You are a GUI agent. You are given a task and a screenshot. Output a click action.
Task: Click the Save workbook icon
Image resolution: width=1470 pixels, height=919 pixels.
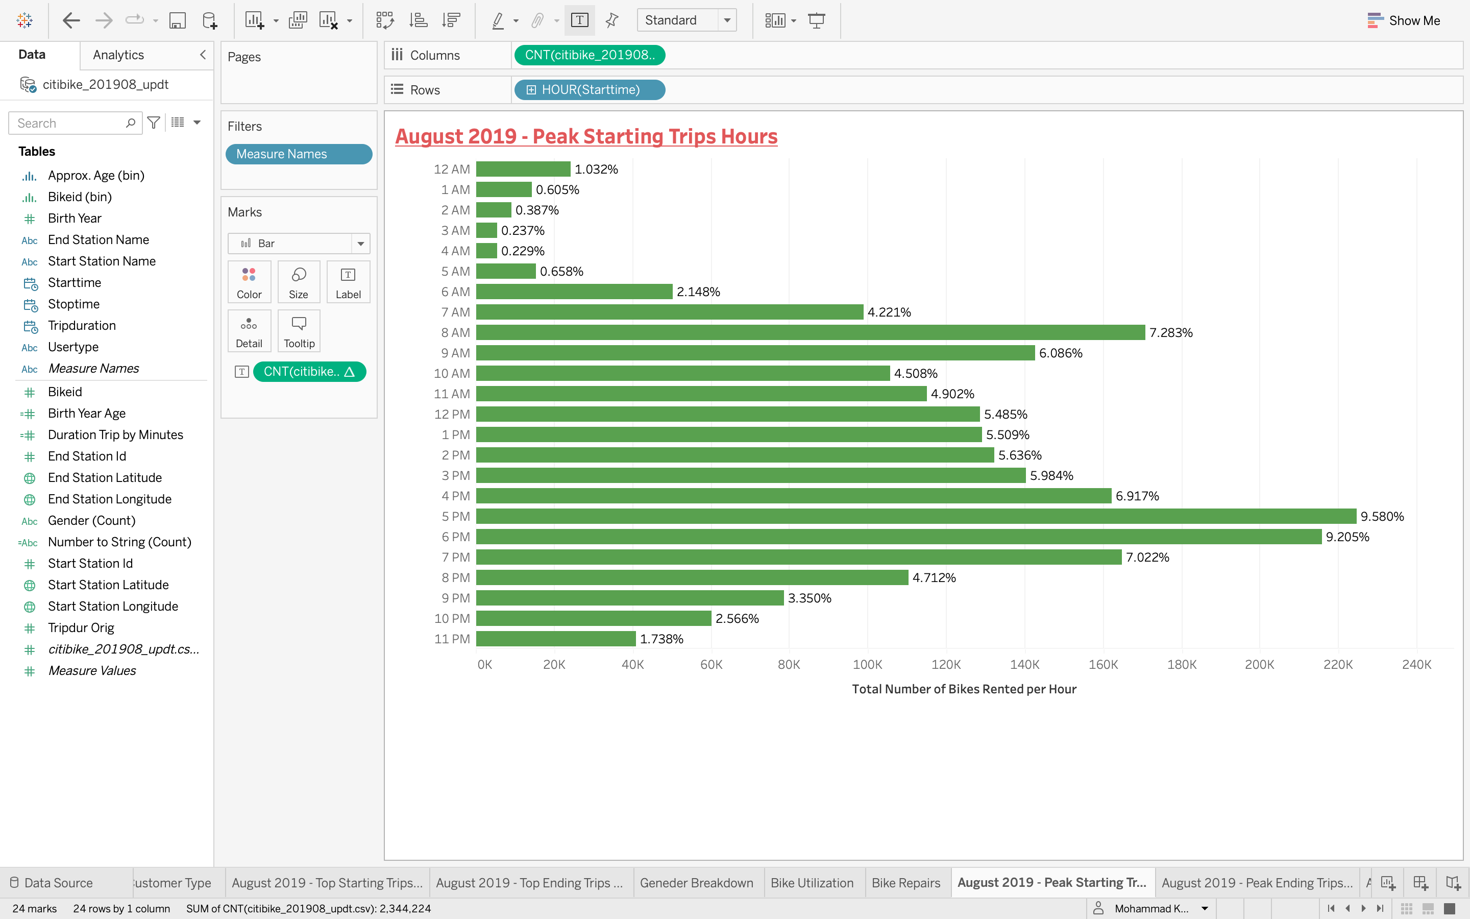point(177,20)
